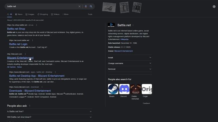Viewport: 218px width, 122px height.
Task: Open the Blizzard Entertainment result link
Action: pos(20,58)
